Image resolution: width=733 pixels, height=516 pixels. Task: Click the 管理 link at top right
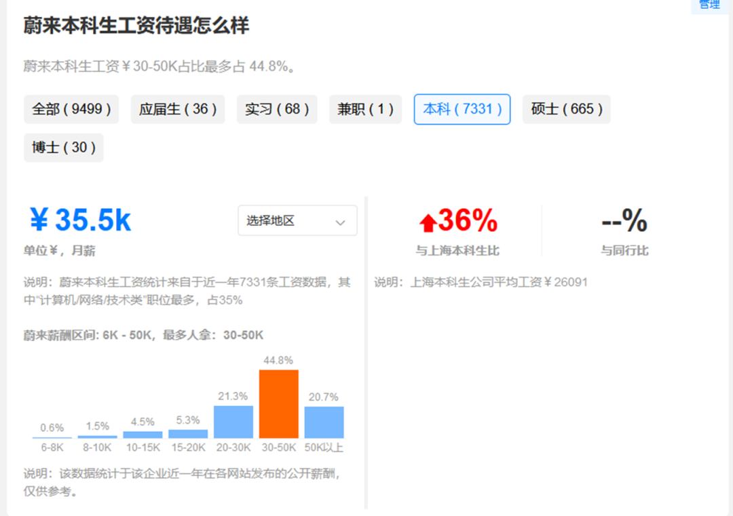coord(709,5)
